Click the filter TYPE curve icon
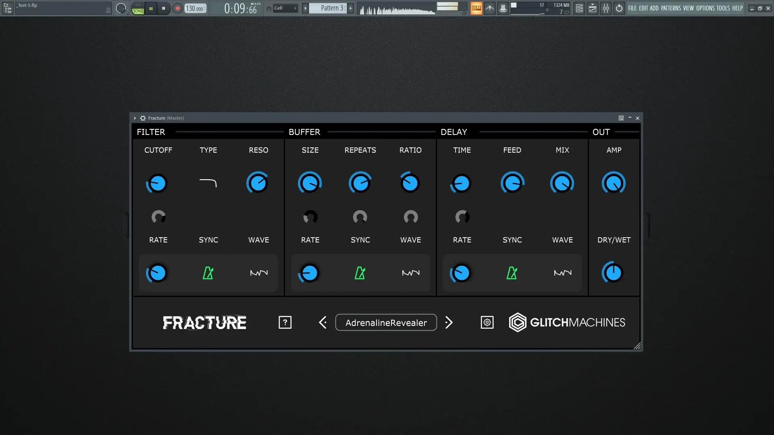 pos(208,183)
